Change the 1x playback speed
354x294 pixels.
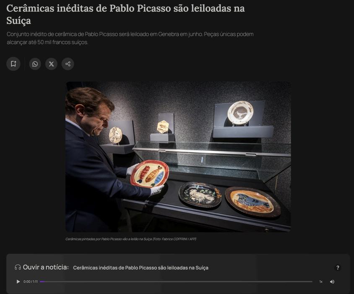click(x=321, y=281)
